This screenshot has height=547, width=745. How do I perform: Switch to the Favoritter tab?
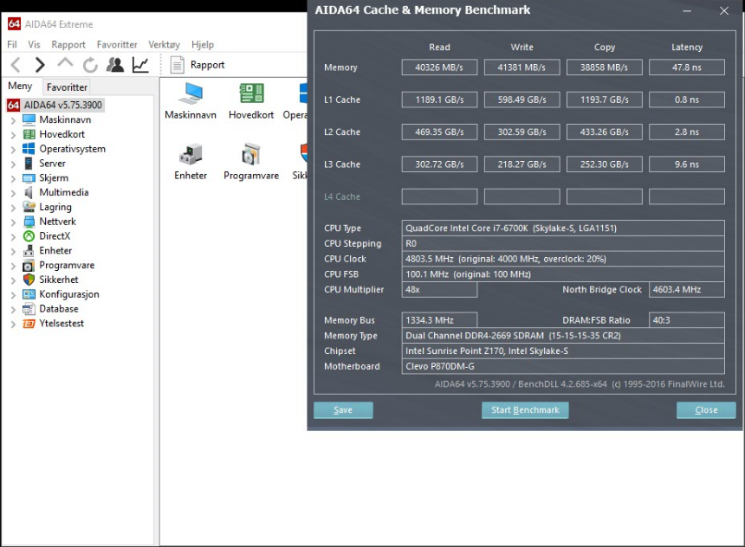(x=67, y=87)
